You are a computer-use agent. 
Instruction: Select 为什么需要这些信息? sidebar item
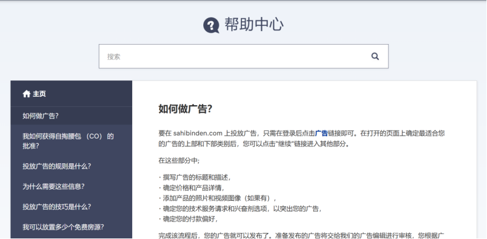tap(53, 186)
